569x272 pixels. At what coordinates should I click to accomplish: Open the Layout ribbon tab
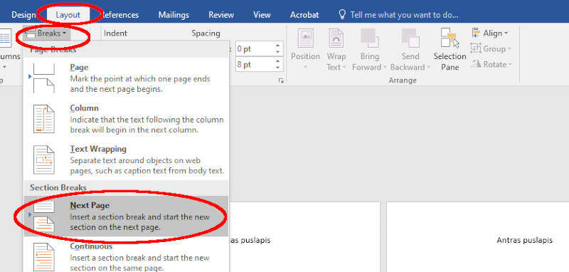68,15
